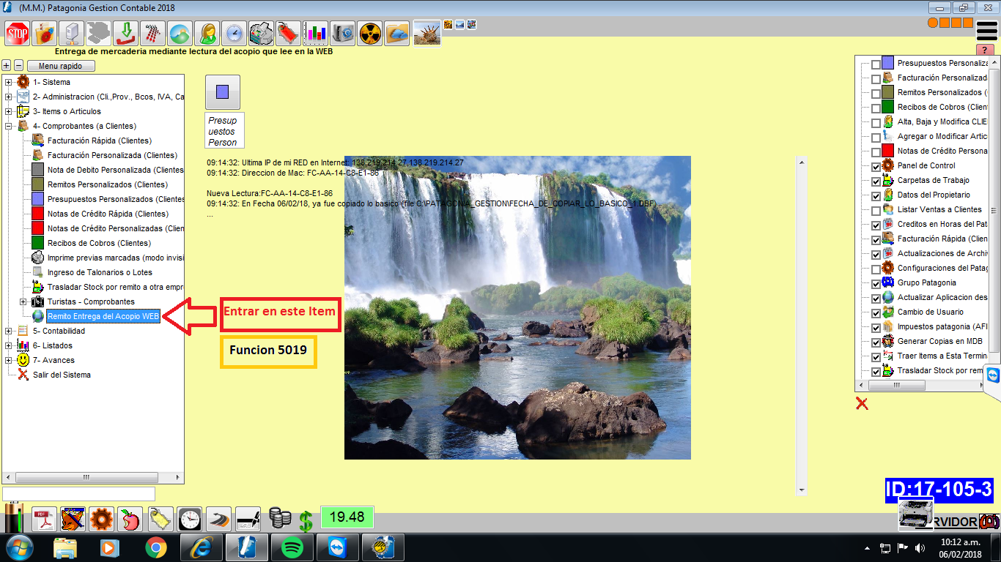Click the server computer toolbar icon

point(72,34)
